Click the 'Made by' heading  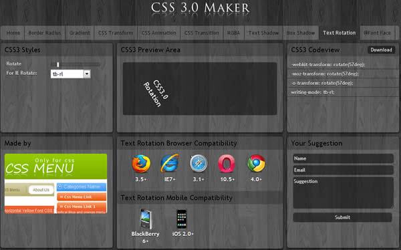(17, 143)
